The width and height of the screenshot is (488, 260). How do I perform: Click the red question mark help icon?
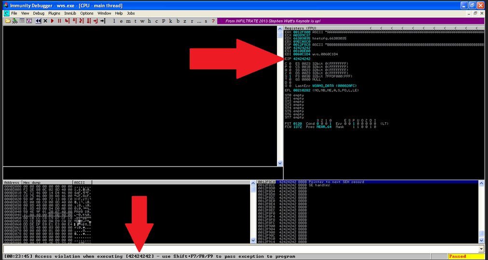pyautogui.click(x=213, y=21)
